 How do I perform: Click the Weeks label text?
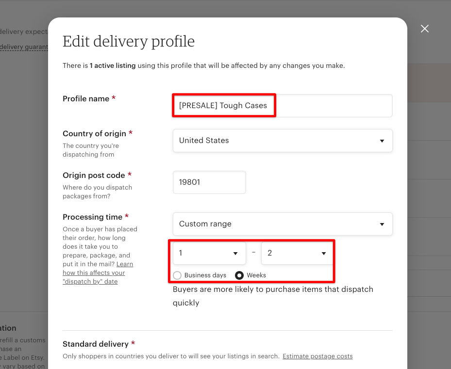click(x=256, y=275)
